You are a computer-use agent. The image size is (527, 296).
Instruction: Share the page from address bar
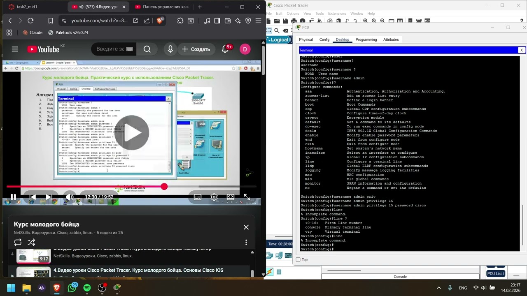tap(147, 21)
